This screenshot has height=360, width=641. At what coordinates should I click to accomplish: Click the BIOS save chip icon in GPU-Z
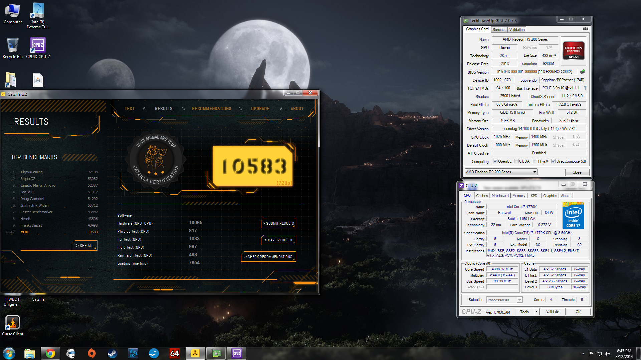click(x=583, y=72)
